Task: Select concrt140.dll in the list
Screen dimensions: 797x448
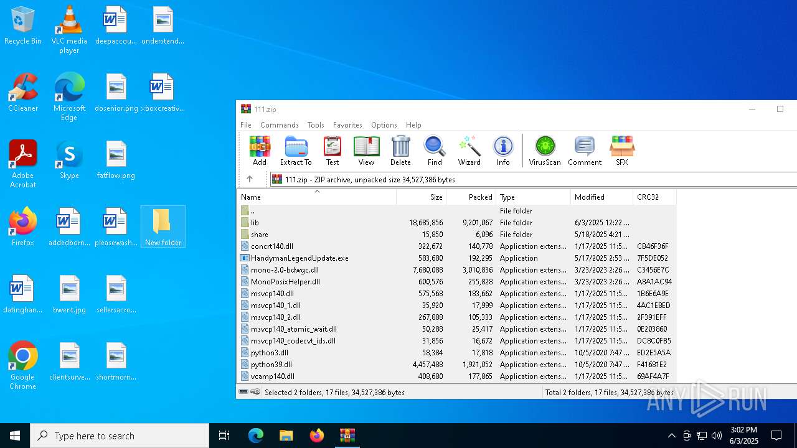Action: 456,246
